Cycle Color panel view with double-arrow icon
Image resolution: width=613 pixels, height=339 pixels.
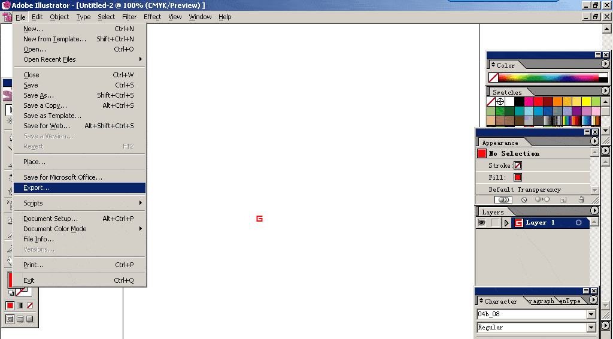493,65
